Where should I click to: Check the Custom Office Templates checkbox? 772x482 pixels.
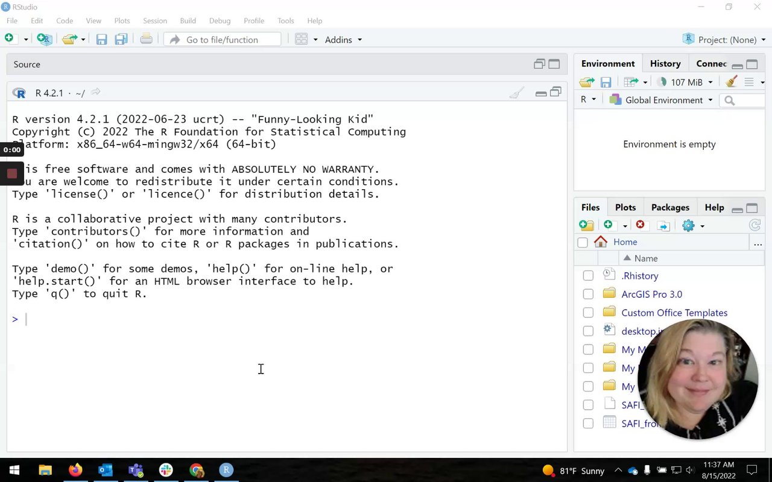[588, 313]
